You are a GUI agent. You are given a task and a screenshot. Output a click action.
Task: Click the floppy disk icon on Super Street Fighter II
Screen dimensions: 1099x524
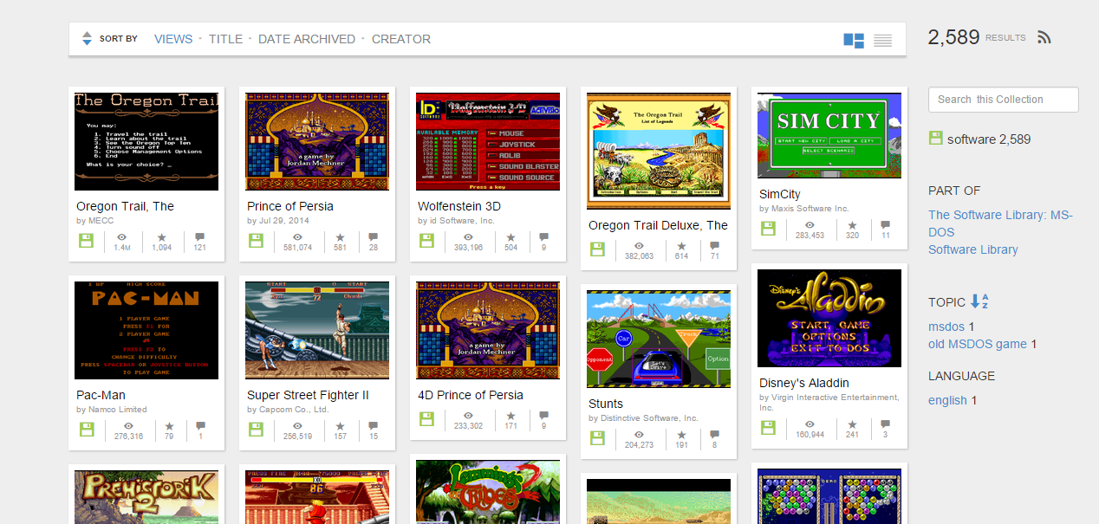coord(256,429)
